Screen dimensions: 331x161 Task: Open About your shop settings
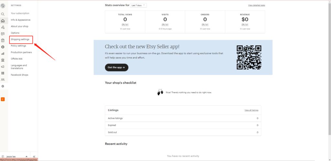(x=19, y=27)
